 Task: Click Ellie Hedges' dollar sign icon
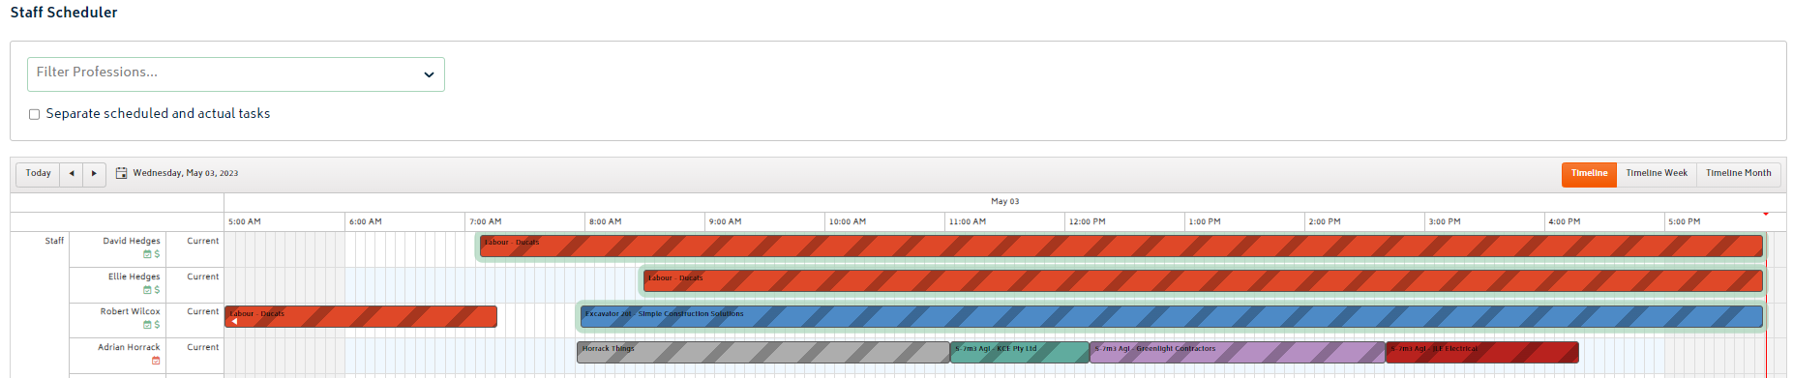[157, 290]
